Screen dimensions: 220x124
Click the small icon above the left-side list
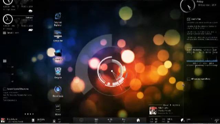pos(4,61)
